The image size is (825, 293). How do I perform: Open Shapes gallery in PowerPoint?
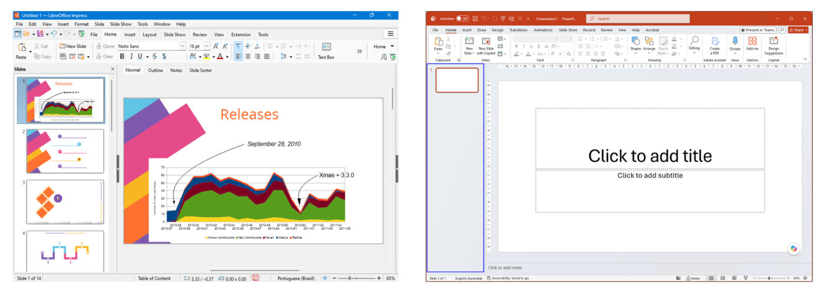coord(635,45)
